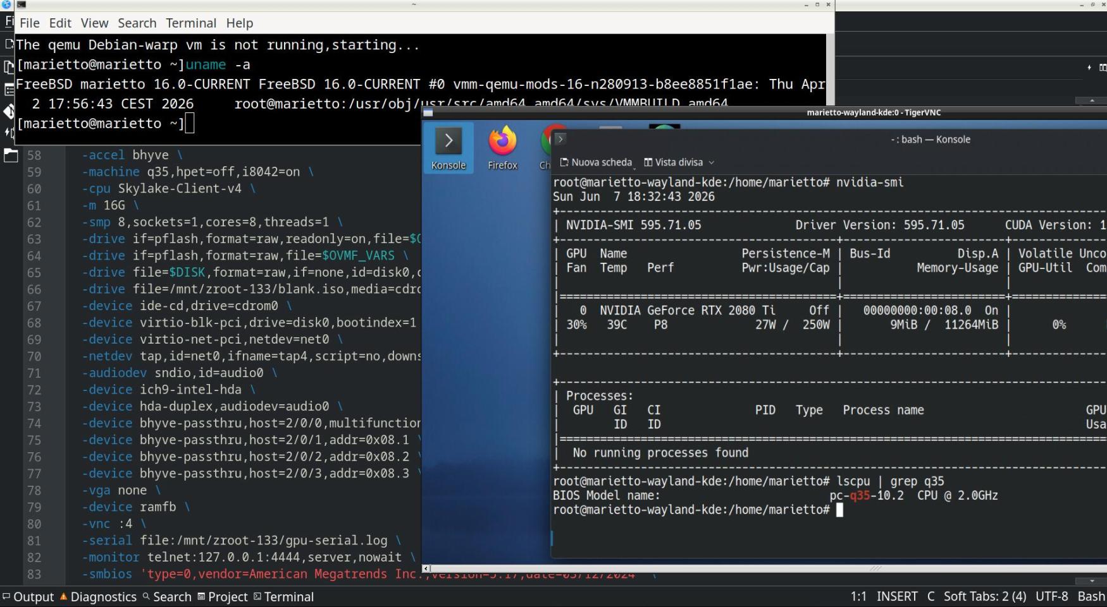Viewport: 1107px width, 607px height.
Task: Open the View menu in the terminal window
Action: click(x=94, y=23)
